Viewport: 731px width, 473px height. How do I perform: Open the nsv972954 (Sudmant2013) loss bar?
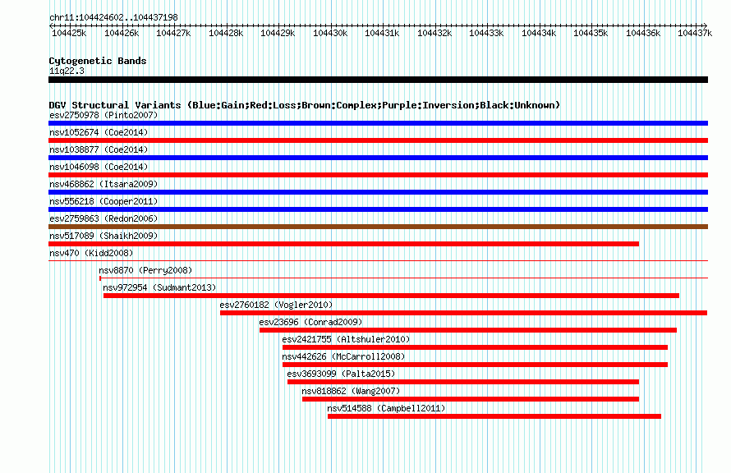coord(391,296)
